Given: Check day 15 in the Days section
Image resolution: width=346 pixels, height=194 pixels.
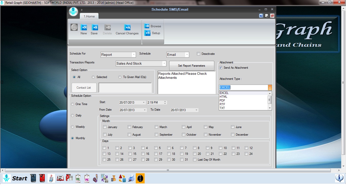Looking at the screenshot, I should coord(130,154).
